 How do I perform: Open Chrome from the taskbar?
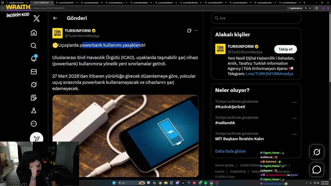tap(160, 183)
